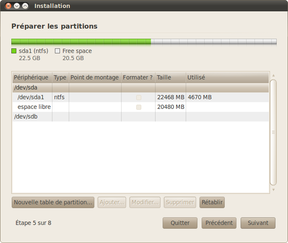The width and height of the screenshot is (288, 243).
Task: Go to next step with Suivant
Action: [x=258, y=223]
